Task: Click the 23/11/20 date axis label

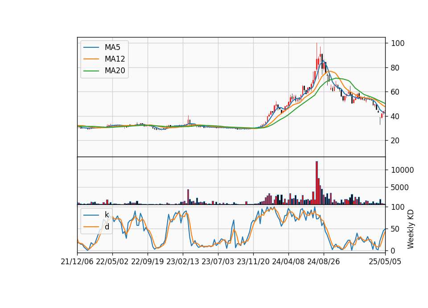Action: point(253,262)
